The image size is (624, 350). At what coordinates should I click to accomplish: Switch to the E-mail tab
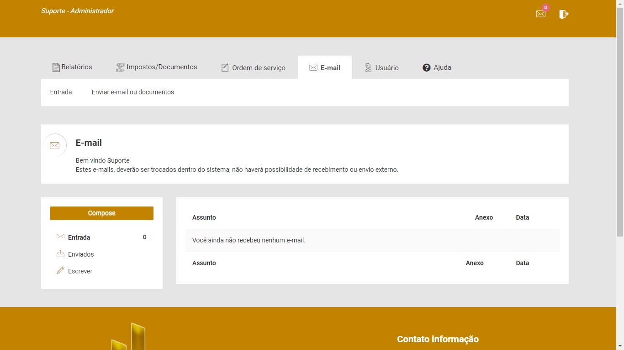click(x=325, y=67)
